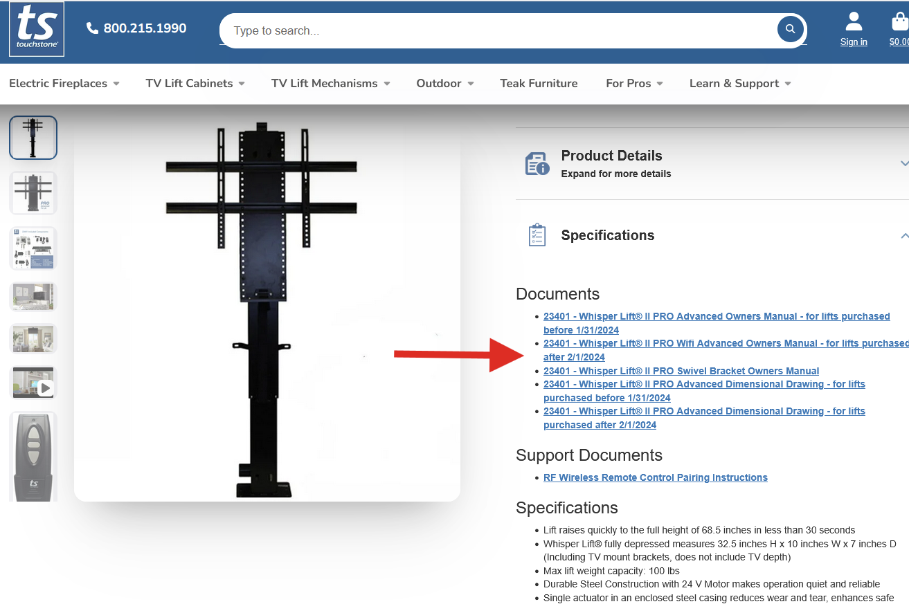Open the For Pros menu
This screenshot has width=909, height=604.
click(x=634, y=83)
